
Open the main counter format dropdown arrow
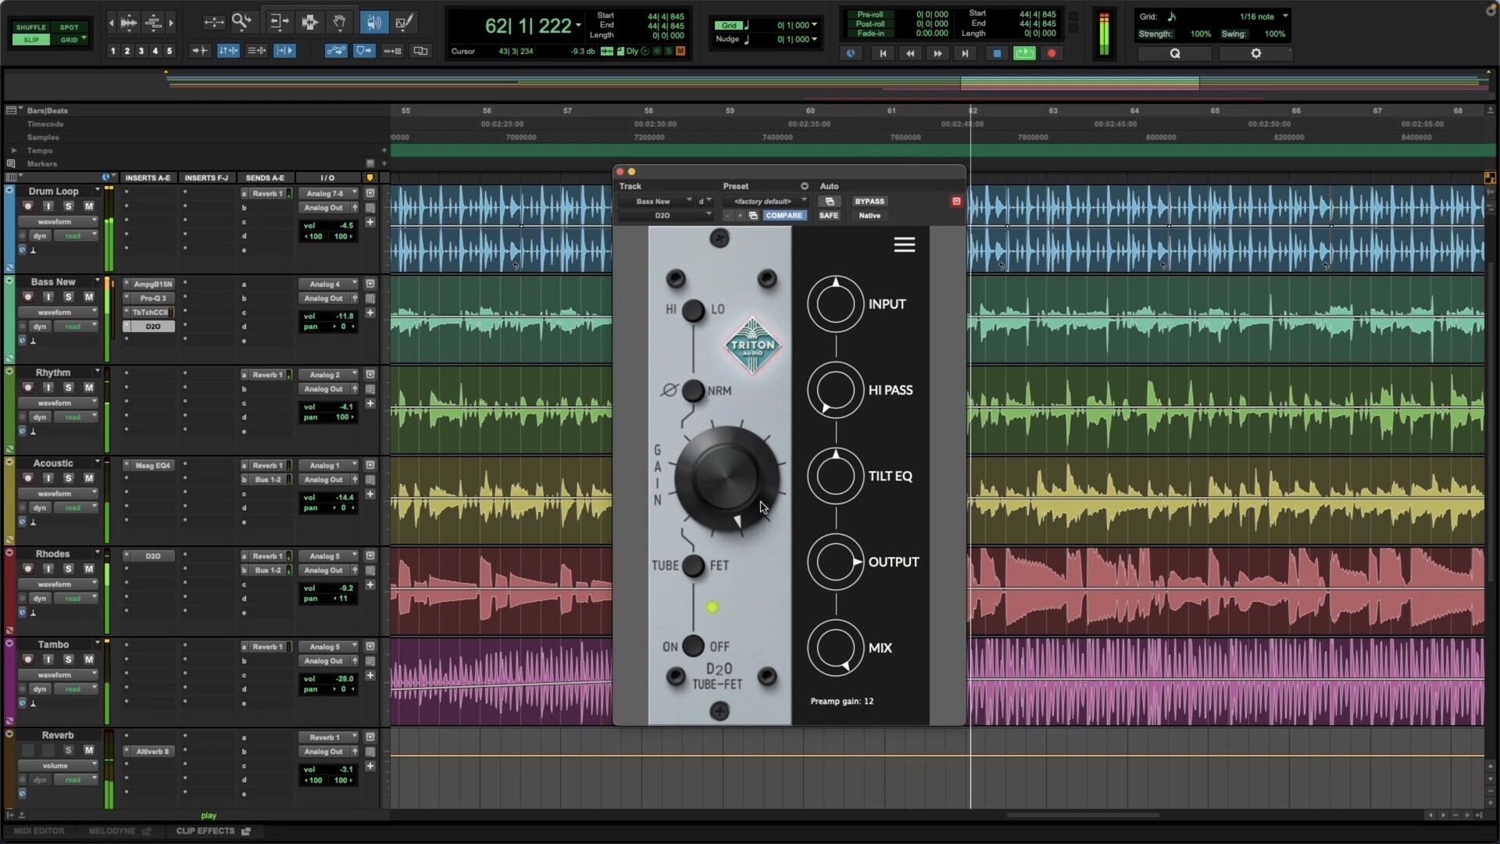(579, 26)
